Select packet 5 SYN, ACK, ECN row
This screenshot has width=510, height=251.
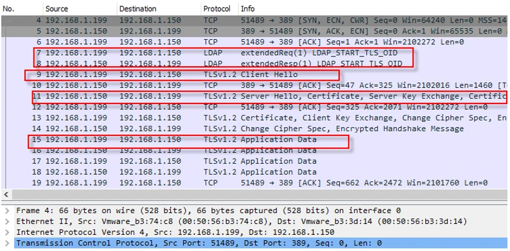click(255, 31)
